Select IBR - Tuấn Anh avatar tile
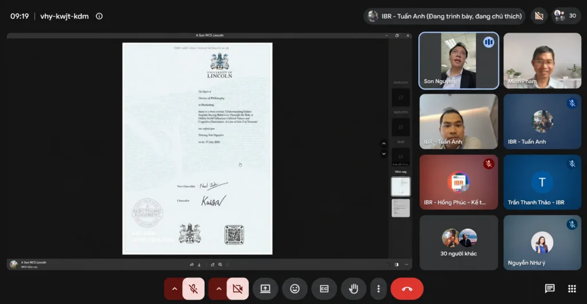Viewport: 587px width, 304px height. (542, 121)
